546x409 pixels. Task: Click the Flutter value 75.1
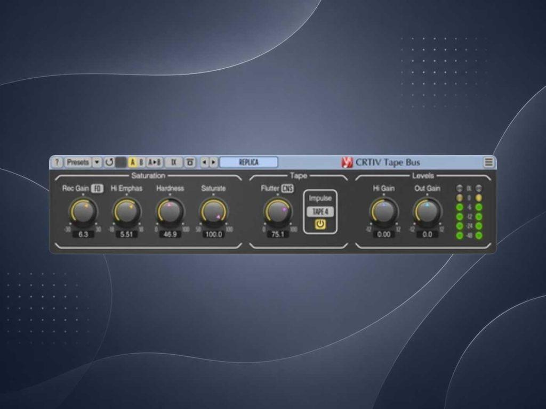pos(277,234)
